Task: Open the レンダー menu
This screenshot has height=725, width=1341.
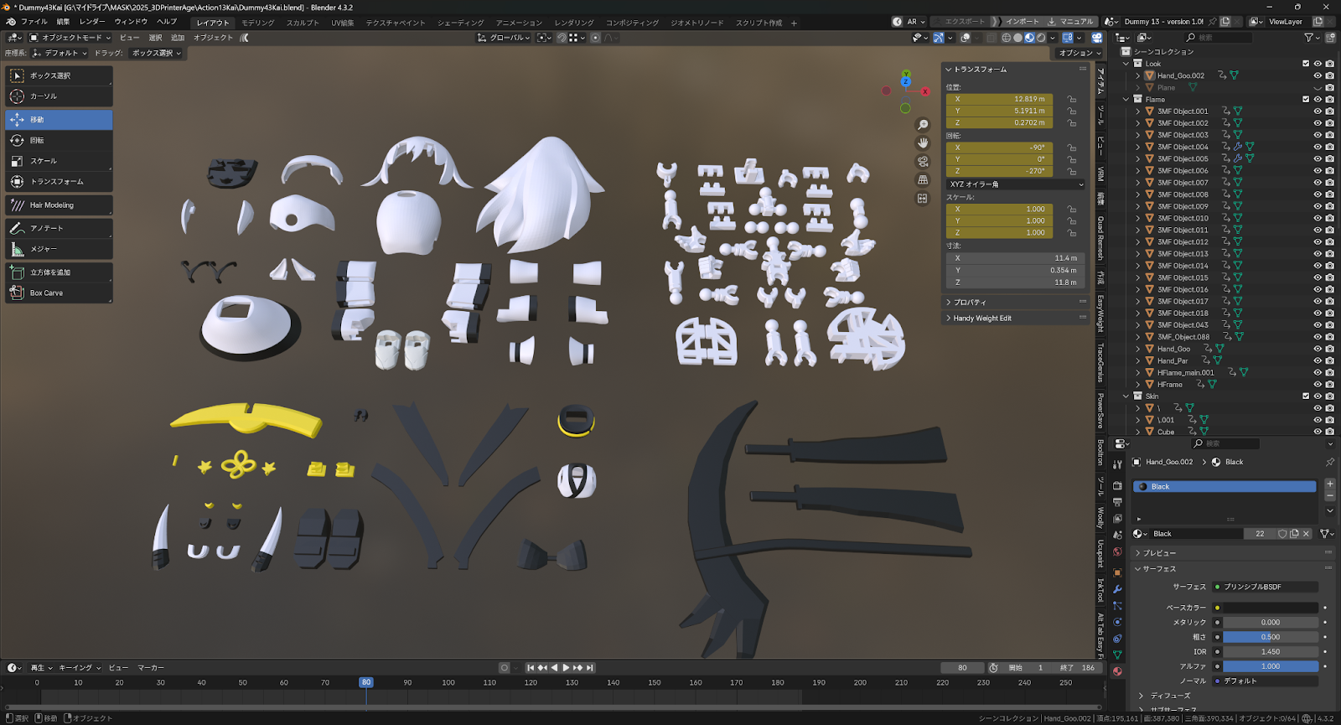Action: (92, 22)
